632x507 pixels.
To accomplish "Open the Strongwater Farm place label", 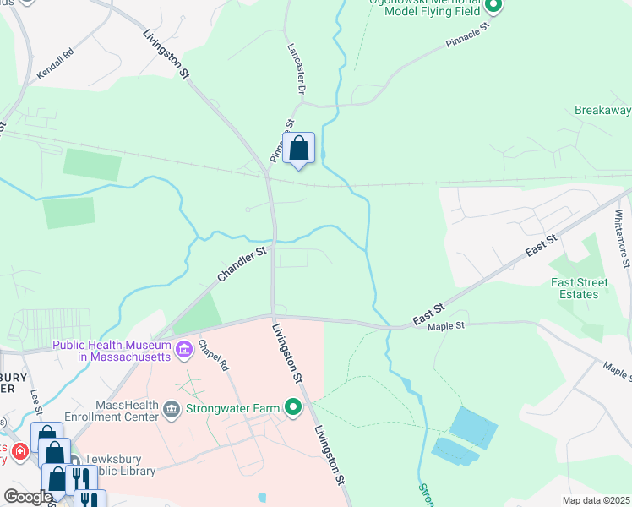I will click(232, 409).
